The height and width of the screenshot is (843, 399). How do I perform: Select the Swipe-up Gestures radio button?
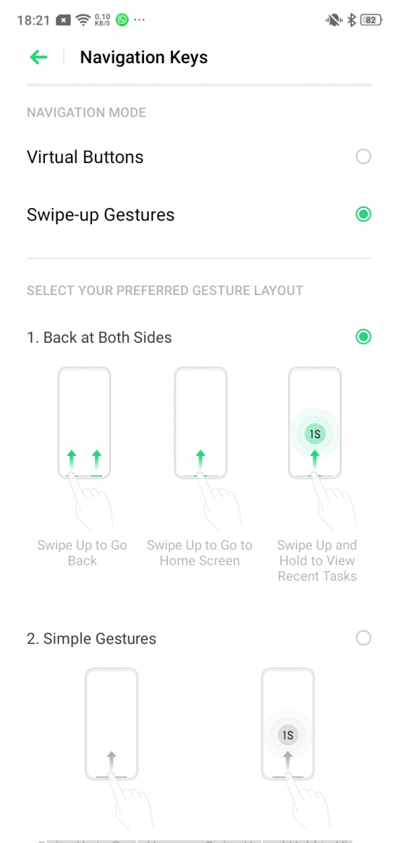(x=363, y=214)
